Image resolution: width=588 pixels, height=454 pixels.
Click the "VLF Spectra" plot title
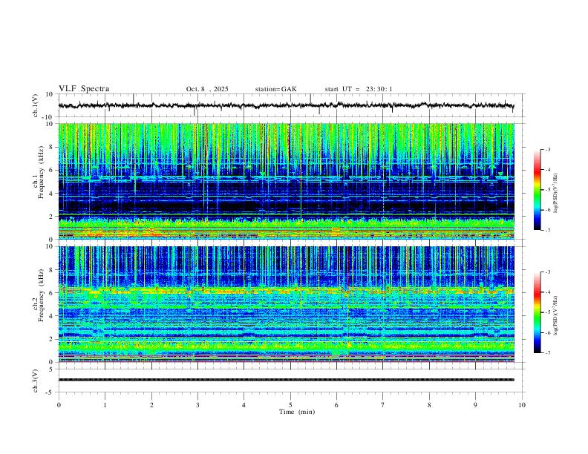pos(84,89)
